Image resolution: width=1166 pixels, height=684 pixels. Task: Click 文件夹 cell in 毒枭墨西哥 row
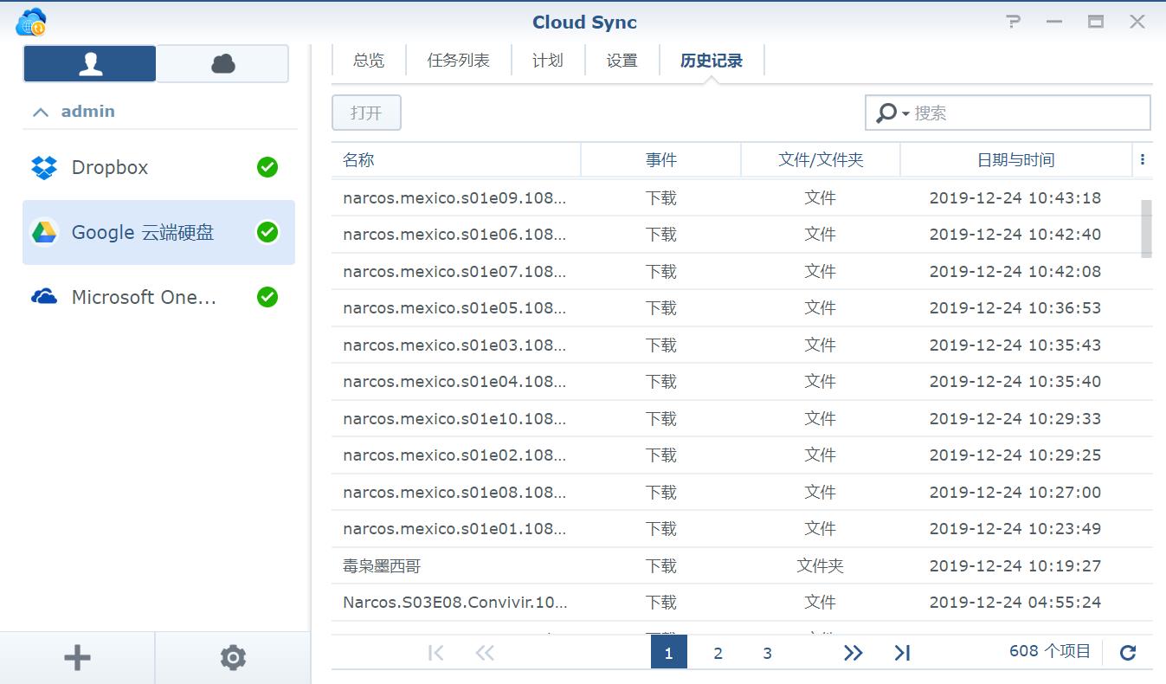pyautogui.click(x=821, y=565)
